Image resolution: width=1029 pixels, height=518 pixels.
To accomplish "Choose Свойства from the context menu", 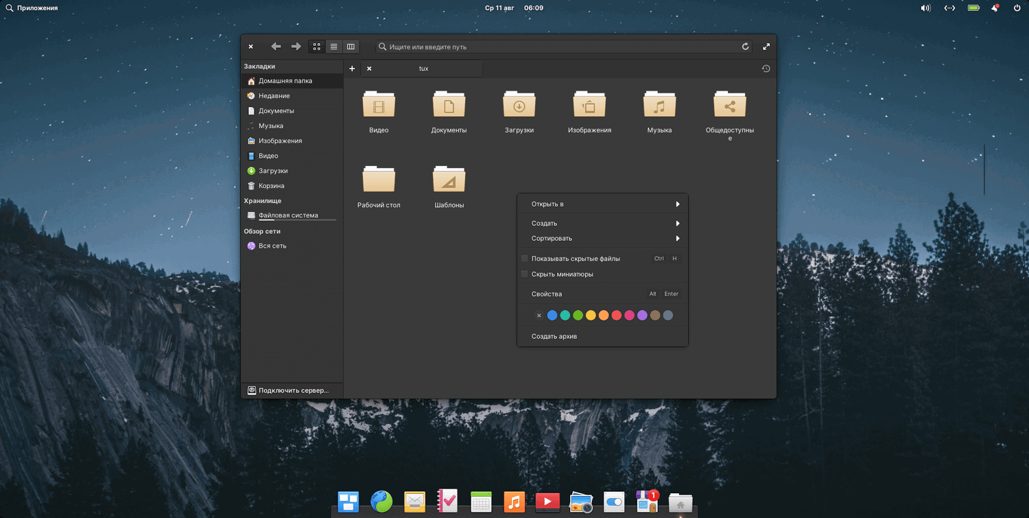I will pyautogui.click(x=547, y=294).
